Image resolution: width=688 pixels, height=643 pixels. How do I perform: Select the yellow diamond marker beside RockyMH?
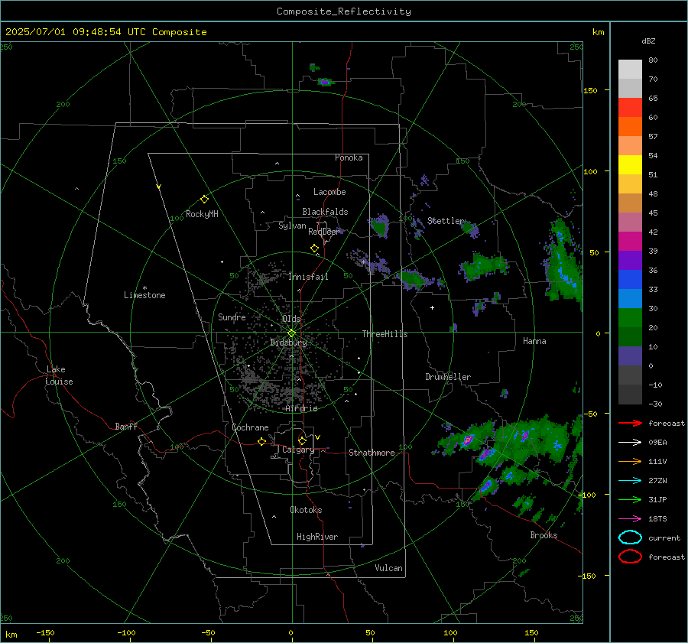tap(204, 200)
